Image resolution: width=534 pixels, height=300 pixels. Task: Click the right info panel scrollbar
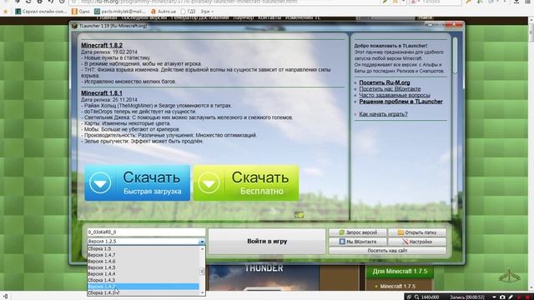click(x=456, y=56)
